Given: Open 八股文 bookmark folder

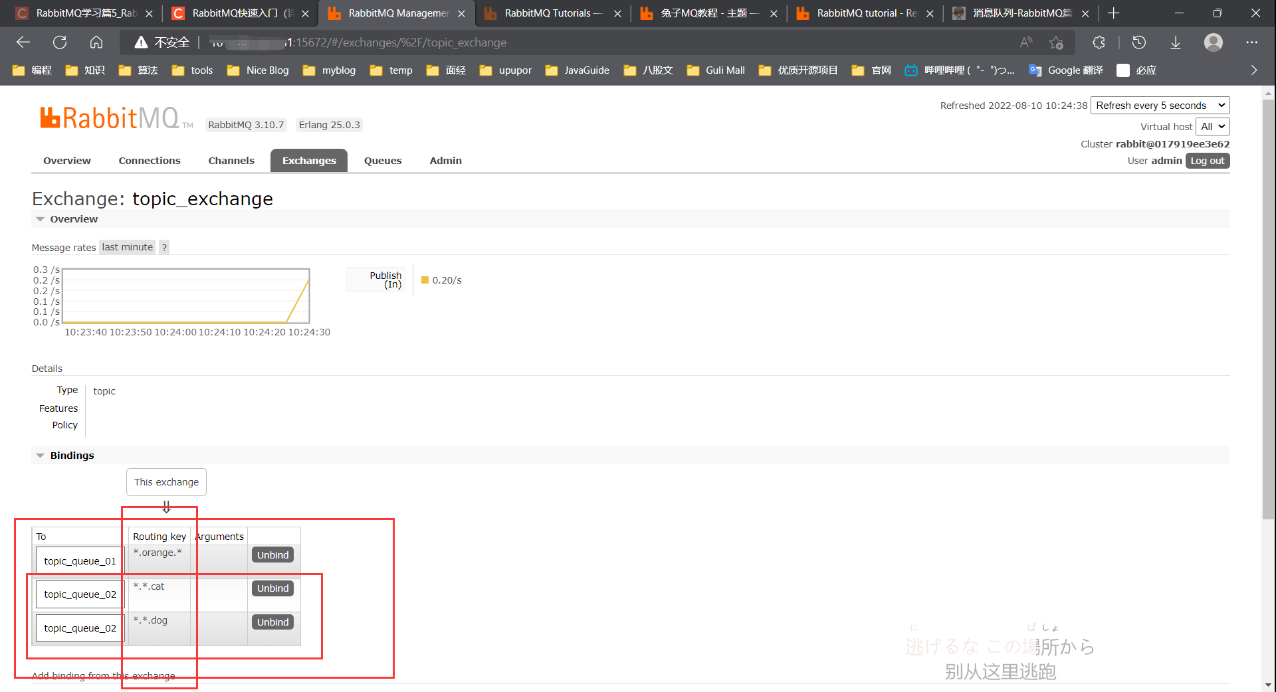Looking at the screenshot, I should click(x=648, y=70).
